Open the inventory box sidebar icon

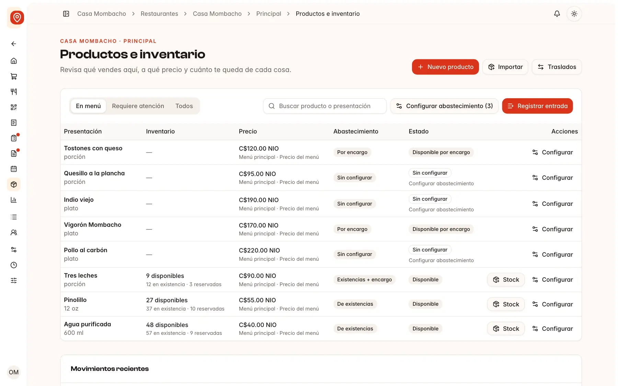14,184
